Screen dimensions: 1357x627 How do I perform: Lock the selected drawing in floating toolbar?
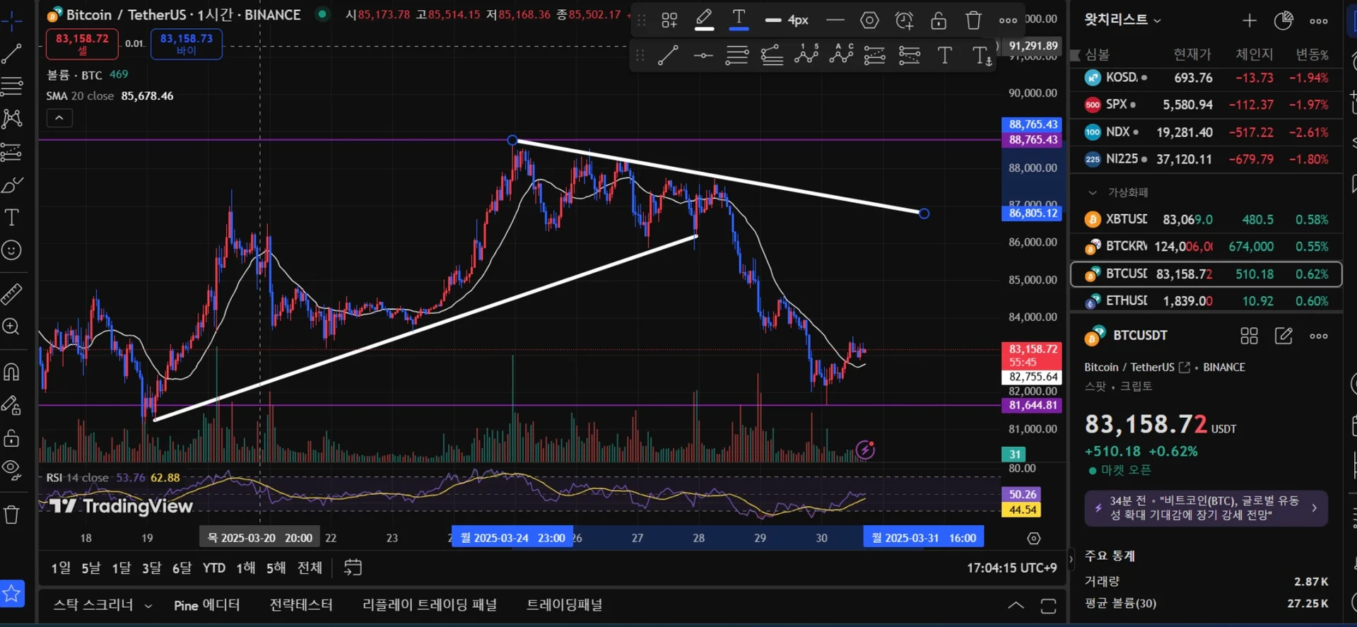939,20
